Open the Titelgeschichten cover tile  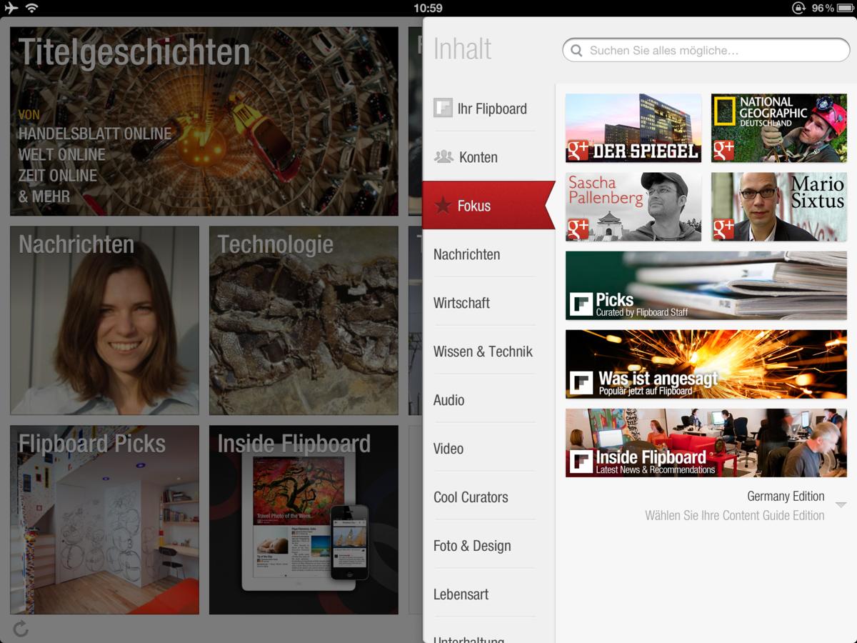204,121
